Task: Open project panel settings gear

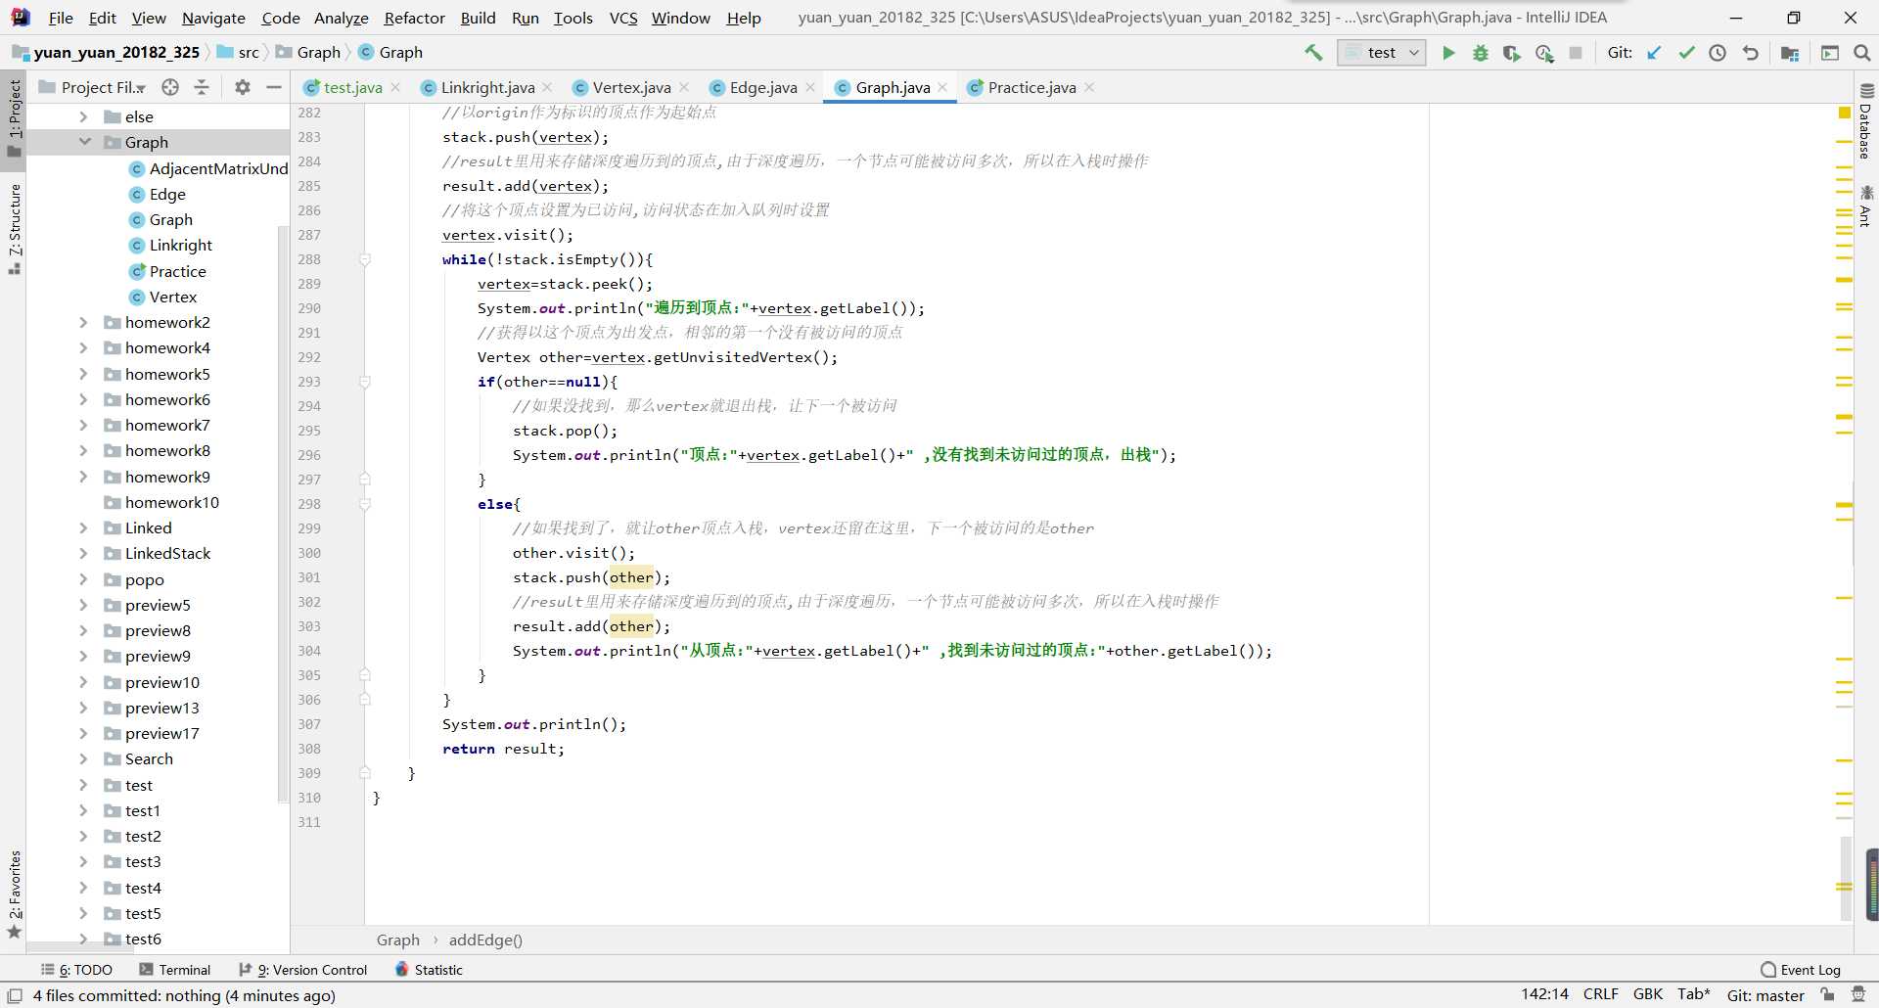Action: pos(243,87)
